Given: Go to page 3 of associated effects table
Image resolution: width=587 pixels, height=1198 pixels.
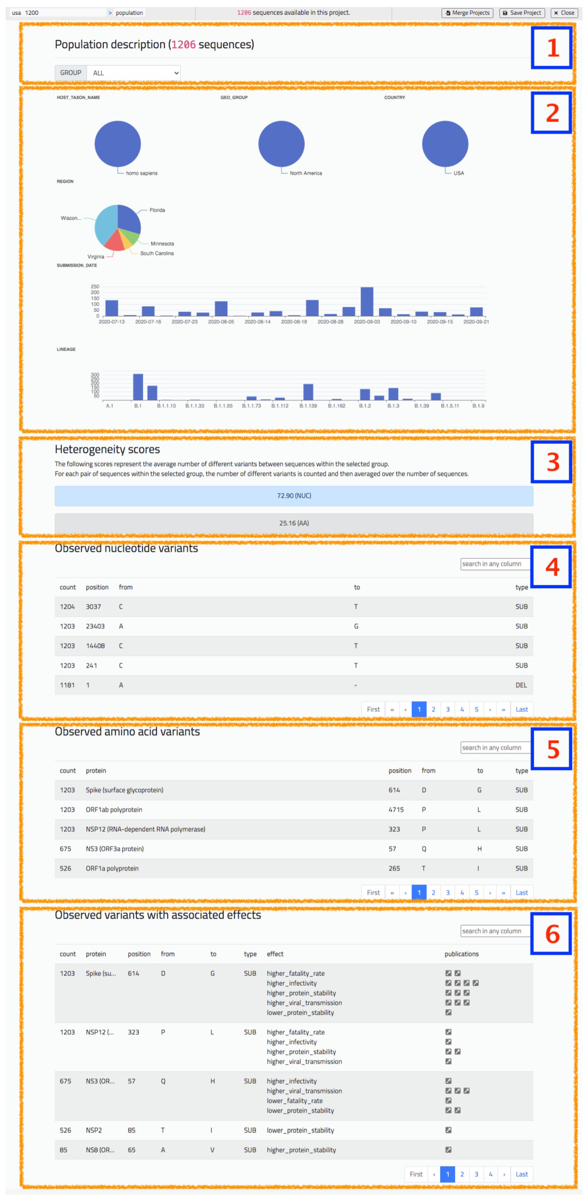Looking at the screenshot, I should coord(476,1174).
